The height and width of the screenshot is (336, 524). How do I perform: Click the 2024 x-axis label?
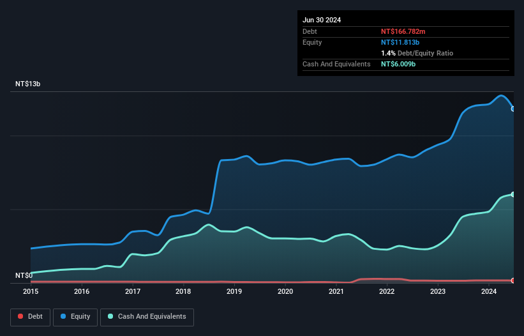489,291
